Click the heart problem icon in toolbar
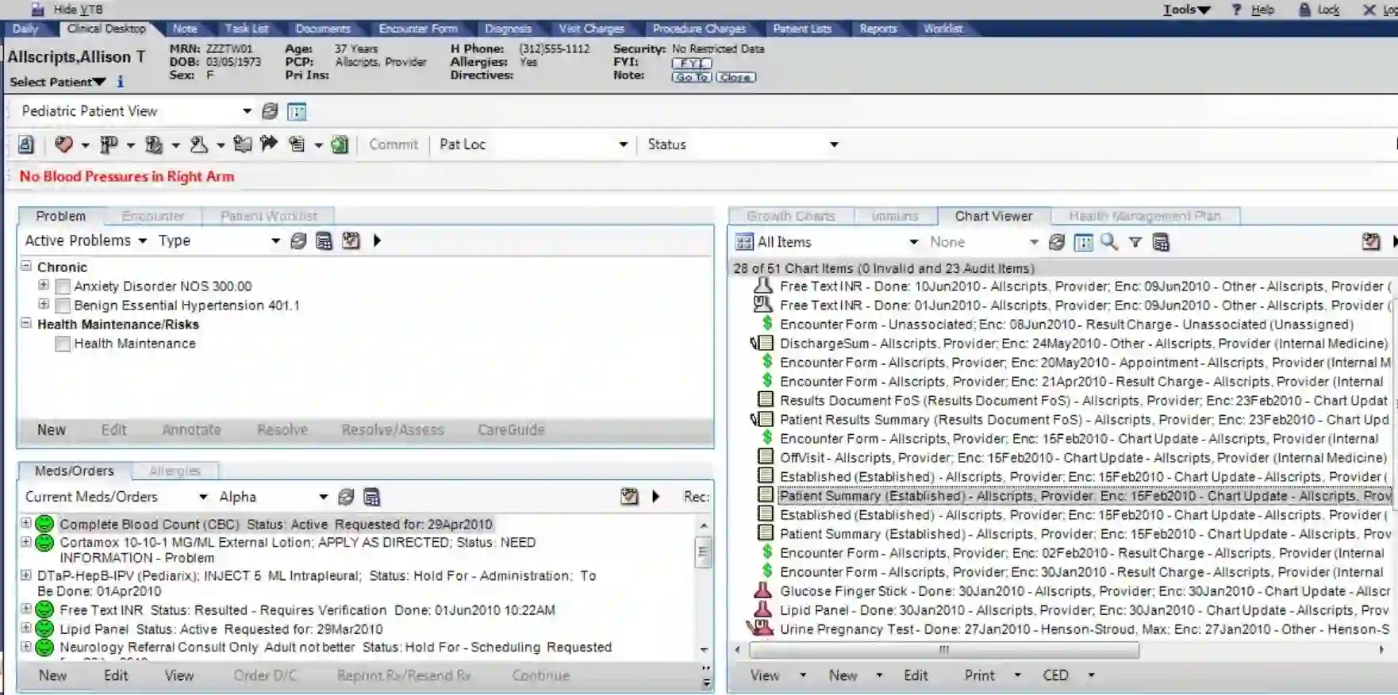The width and height of the screenshot is (1398, 695). tap(63, 144)
